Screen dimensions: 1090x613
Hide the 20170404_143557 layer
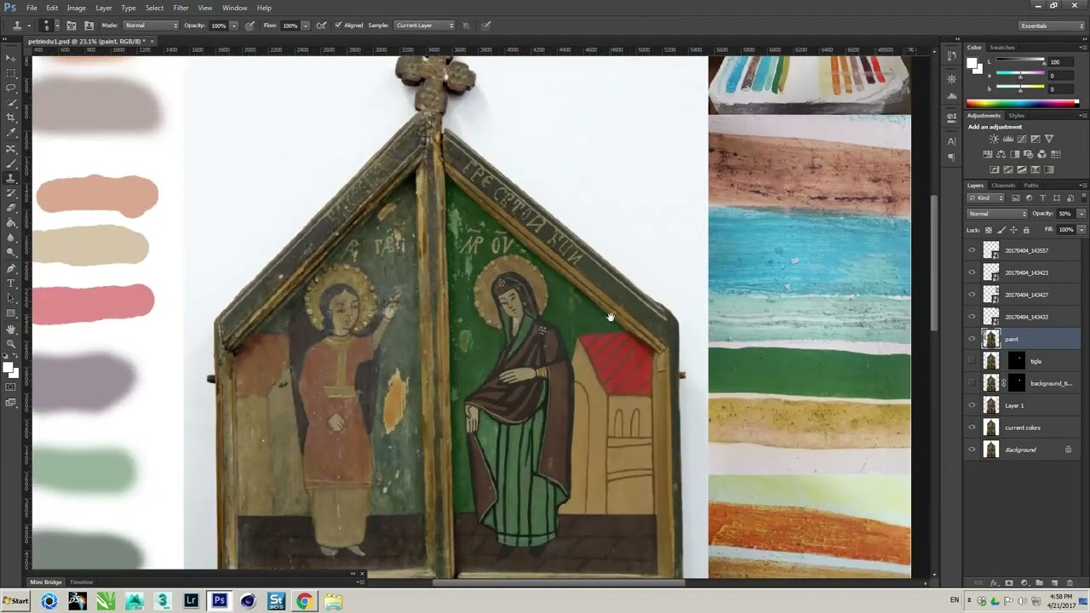pyautogui.click(x=972, y=250)
